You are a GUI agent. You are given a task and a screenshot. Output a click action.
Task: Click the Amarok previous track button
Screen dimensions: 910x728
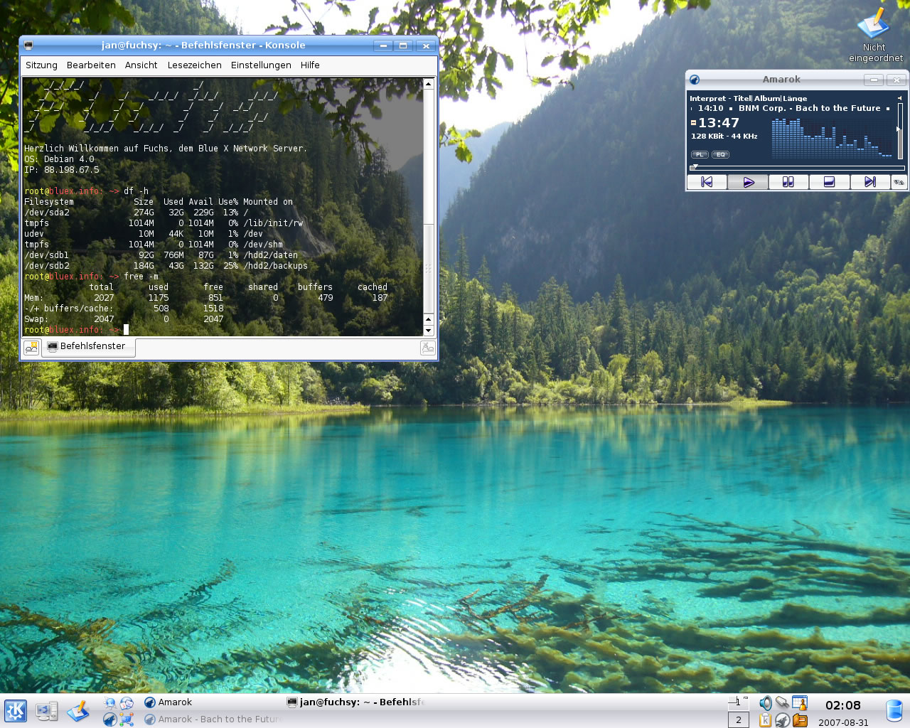pos(707,182)
